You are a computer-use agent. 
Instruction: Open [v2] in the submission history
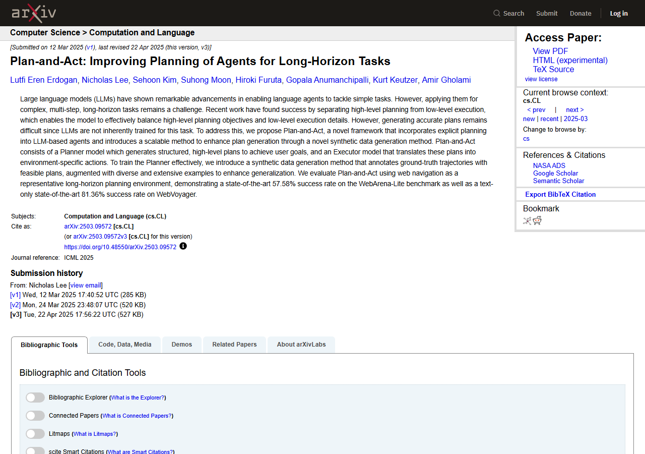(x=16, y=305)
